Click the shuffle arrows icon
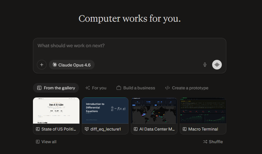The image size is (262, 154). click(205, 142)
